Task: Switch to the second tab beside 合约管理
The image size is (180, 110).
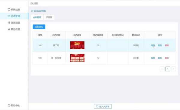Action: coord(49,17)
